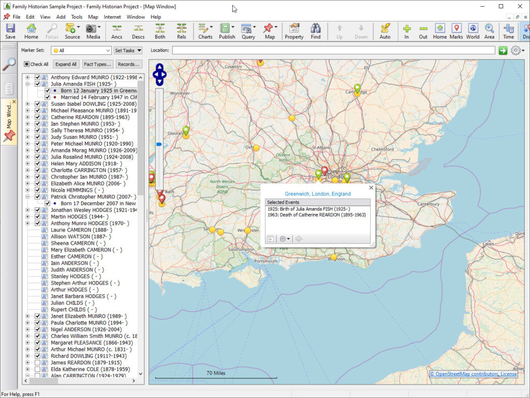The image size is (530, 398).
Task: Show ancestors with the Ancs icon
Action: 116,31
